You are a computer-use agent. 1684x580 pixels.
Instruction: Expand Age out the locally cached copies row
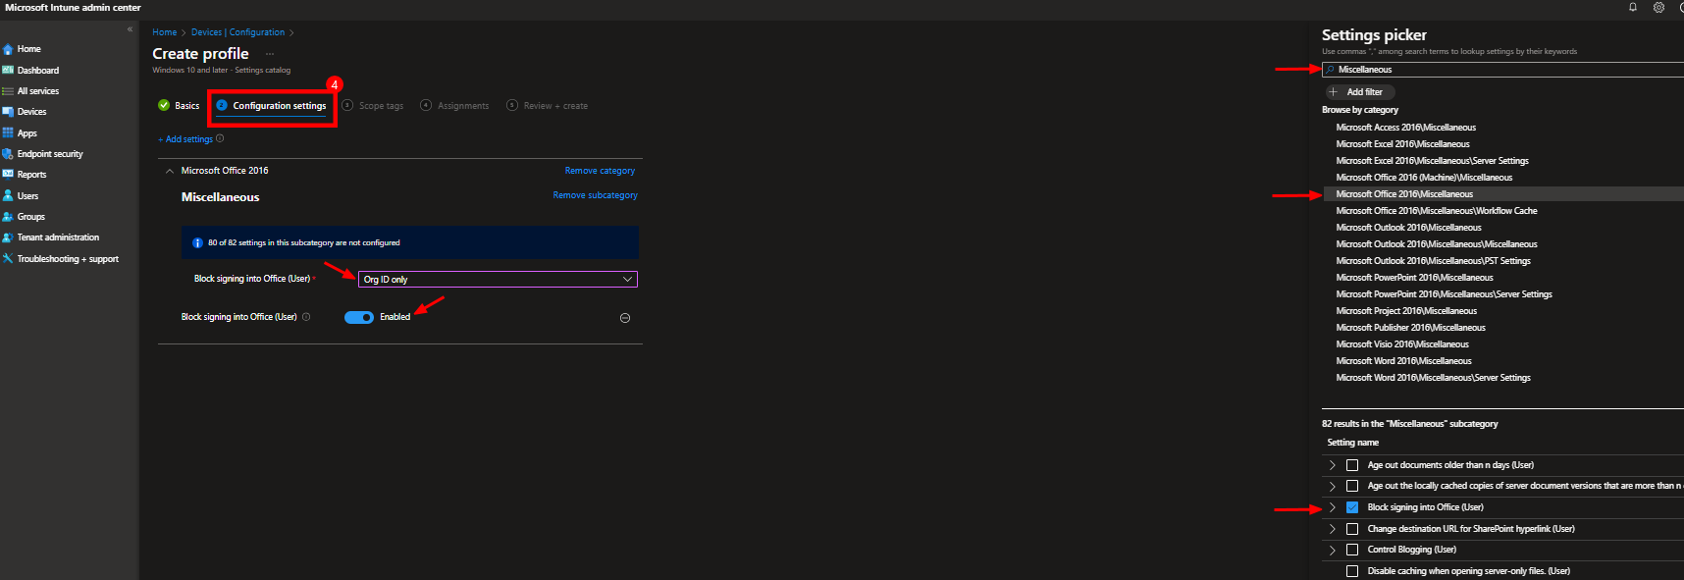pos(1332,486)
